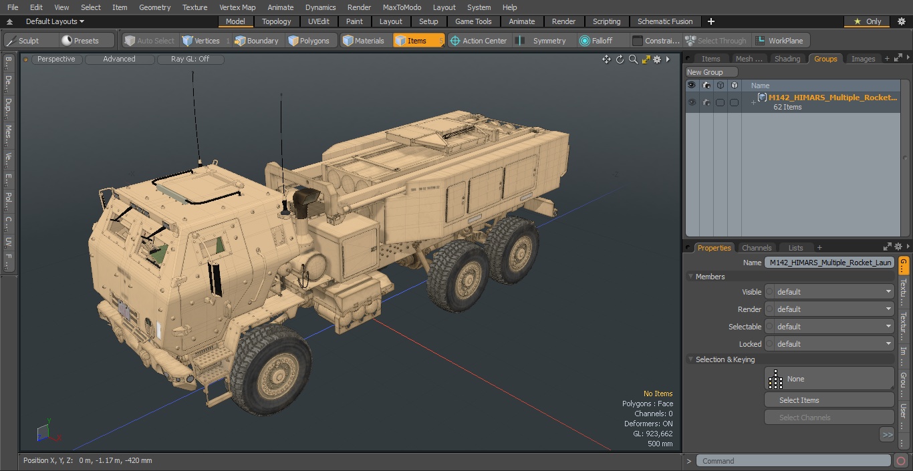Click the camera render column header
The image size is (913, 471).
click(x=706, y=86)
